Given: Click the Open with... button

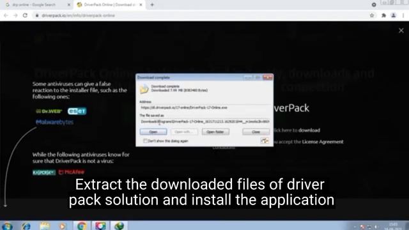Looking at the screenshot, I should pos(184,132).
